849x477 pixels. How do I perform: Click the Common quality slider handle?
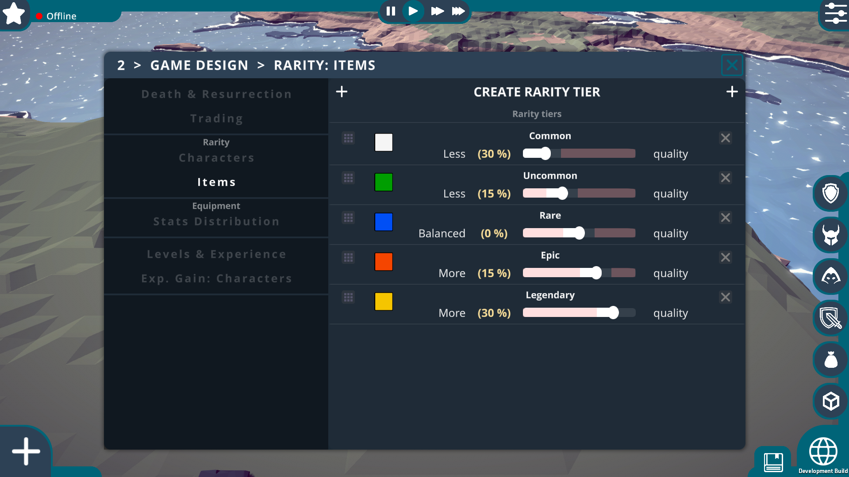point(545,153)
